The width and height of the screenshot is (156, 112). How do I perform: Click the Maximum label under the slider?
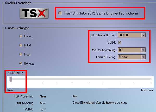[147, 90]
